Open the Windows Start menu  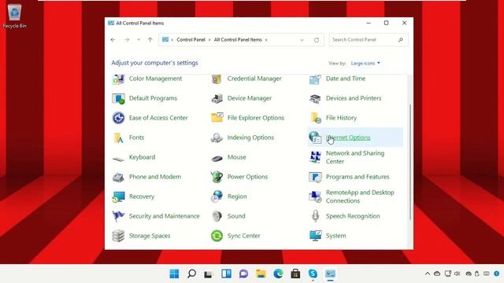click(174, 274)
